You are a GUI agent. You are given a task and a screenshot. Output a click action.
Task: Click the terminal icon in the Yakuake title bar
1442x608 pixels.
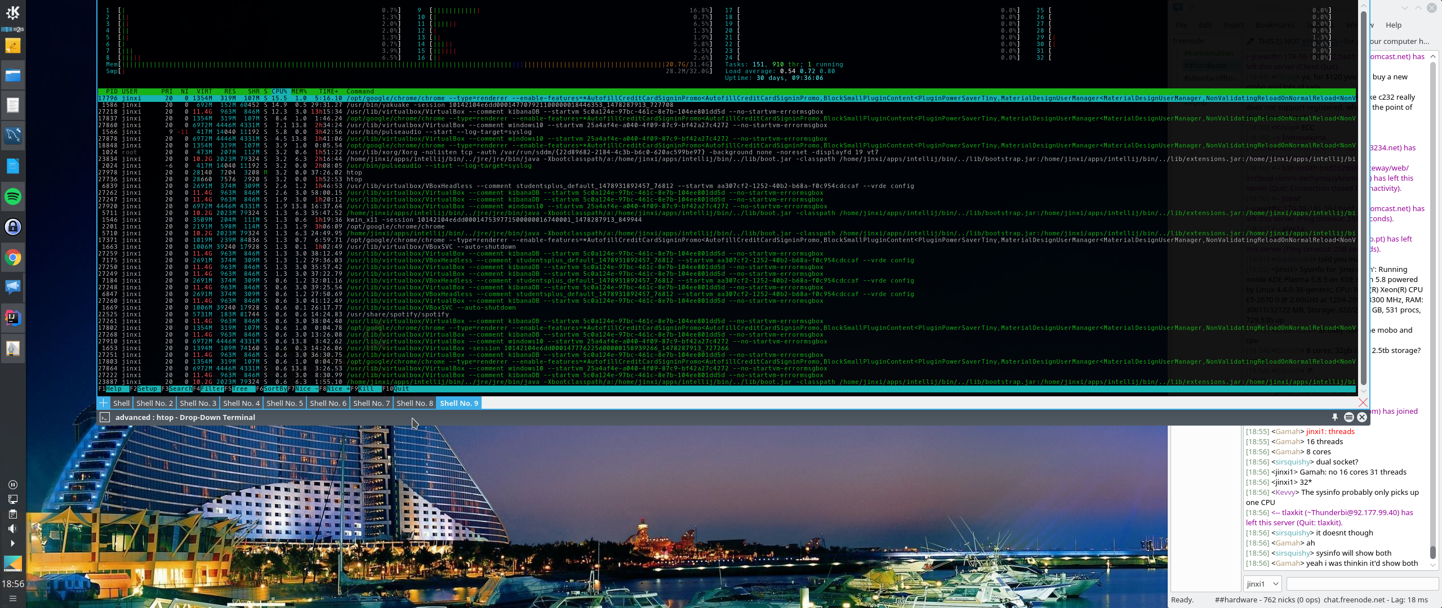coord(104,417)
